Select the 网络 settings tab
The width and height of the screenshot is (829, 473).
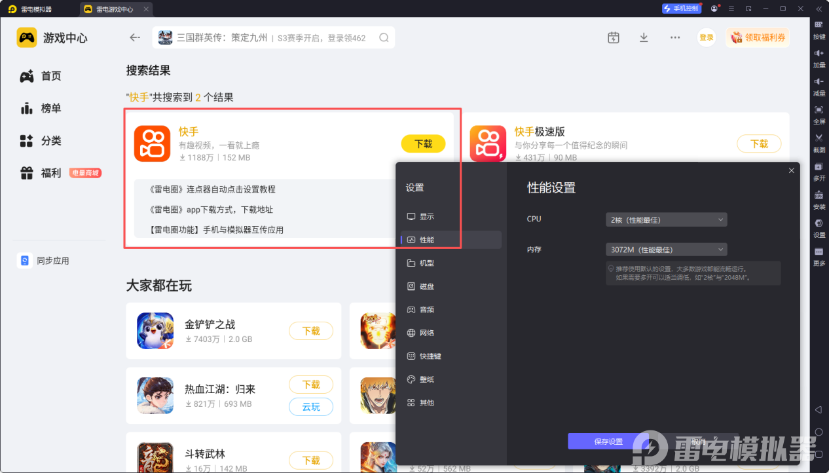tap(451, 333)
